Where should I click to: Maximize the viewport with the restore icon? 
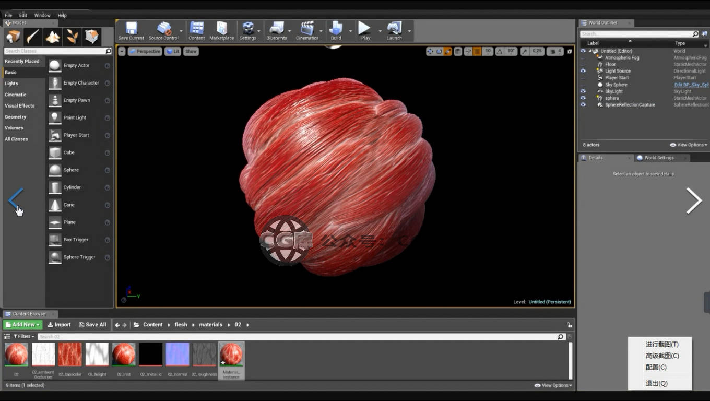[570, 51]
